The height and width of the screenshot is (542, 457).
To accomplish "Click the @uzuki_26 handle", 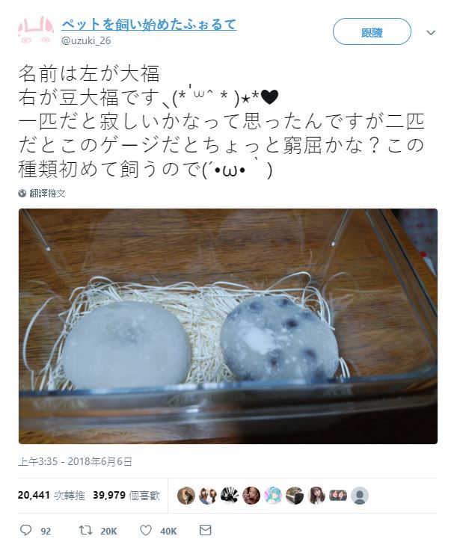I will point(86,41).
